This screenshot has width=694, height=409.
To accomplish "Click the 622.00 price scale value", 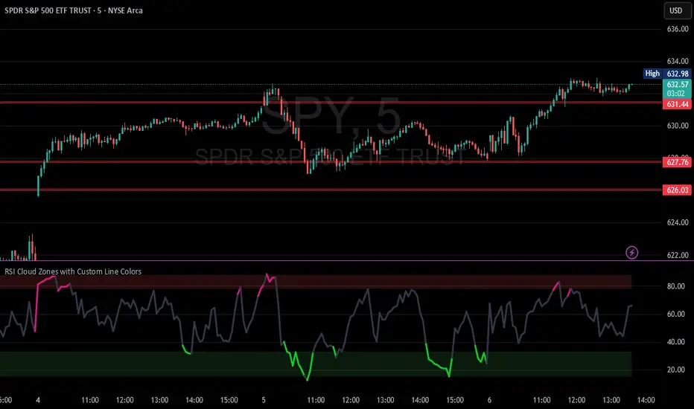I will click(678, 255).
